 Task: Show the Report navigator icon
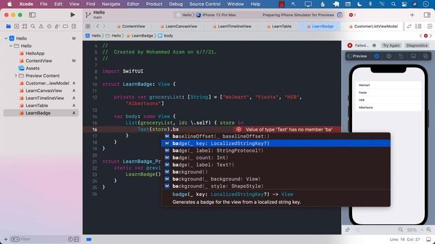tap(73, 26)
